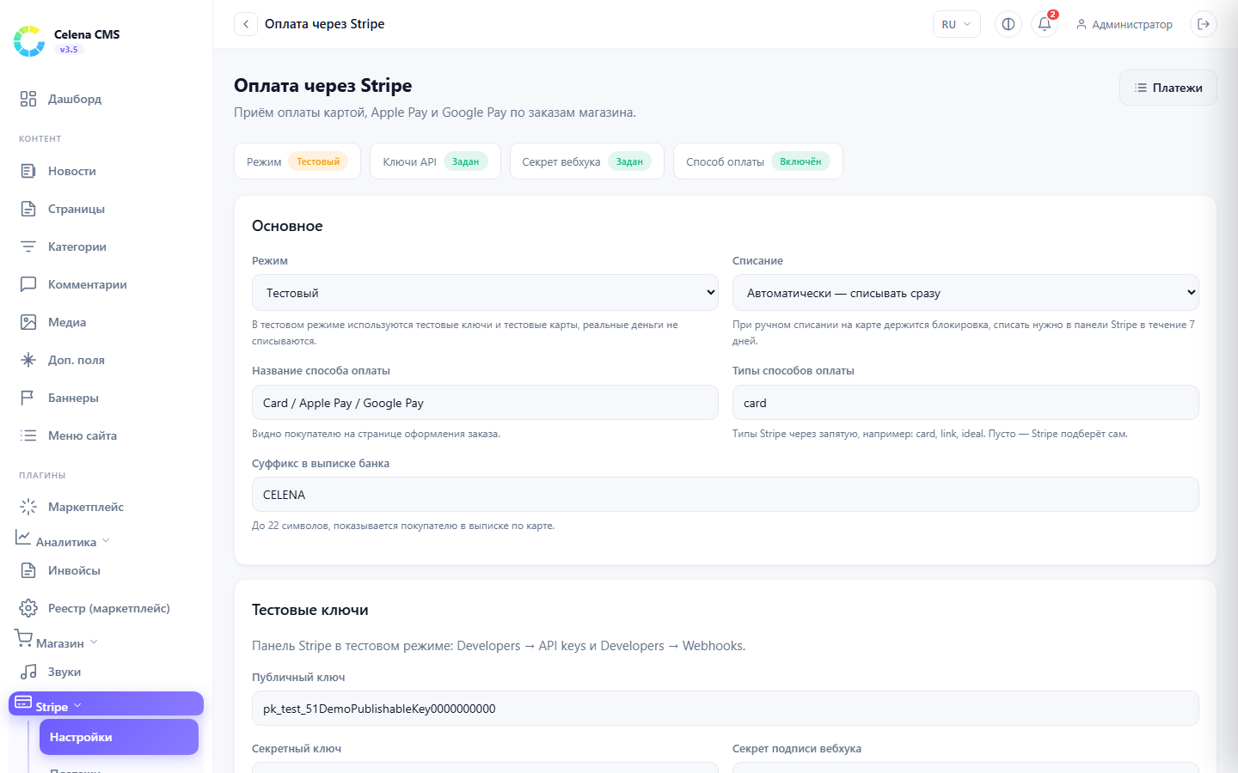Viewport: 1238px width, 773px height.
Task: Open Медиа in the sidebar
Action: (107, 322)
